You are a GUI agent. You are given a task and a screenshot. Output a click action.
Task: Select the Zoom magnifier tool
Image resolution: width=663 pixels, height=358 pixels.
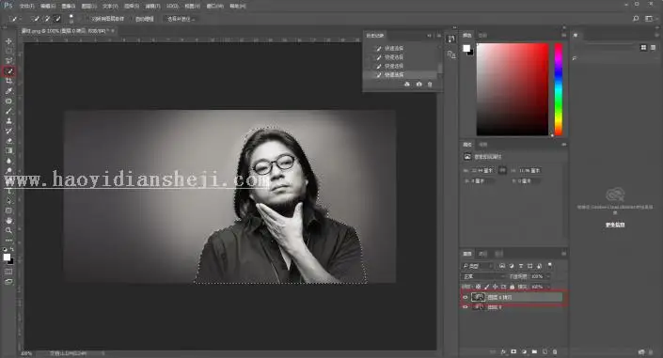[8, 230]
